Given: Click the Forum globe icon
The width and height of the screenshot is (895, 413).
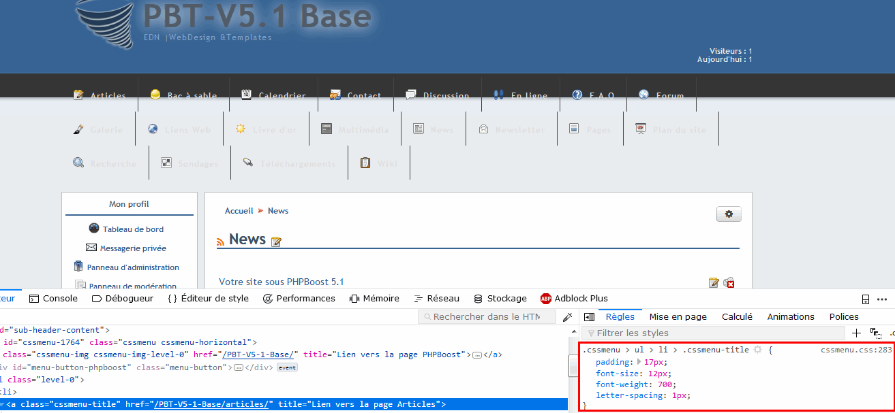Looking at the screenshot, I should 643,95.
